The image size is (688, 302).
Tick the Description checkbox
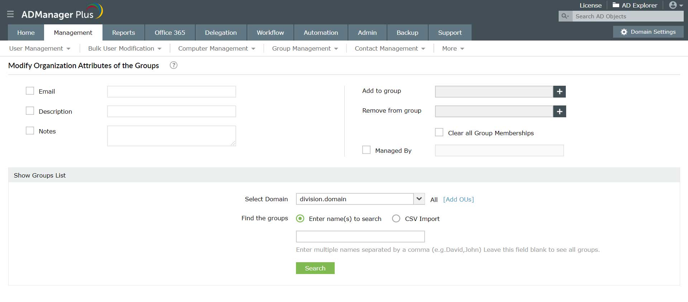point(30,111)
